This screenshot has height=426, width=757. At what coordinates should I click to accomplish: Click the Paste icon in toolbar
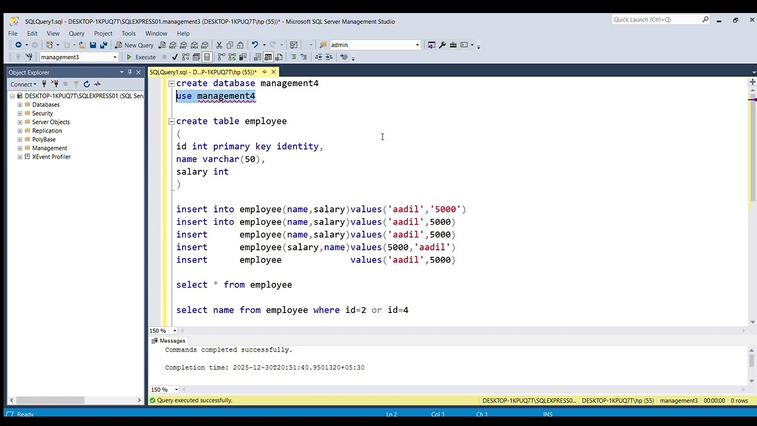240,45
